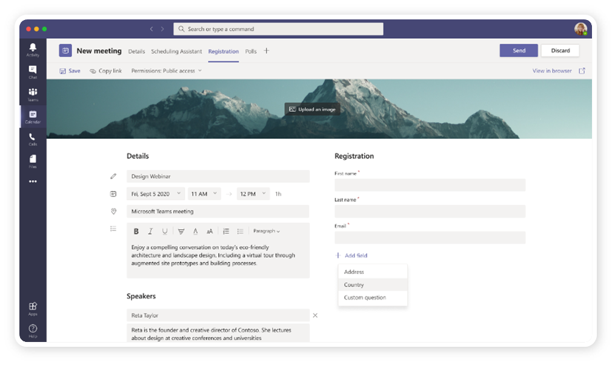Focus the search or command box
615x365 pixels.
point(279,29)
